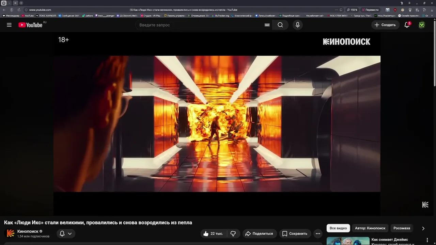The width and height of the screenshot is (436, 245).
Task: Open page actions three dots in address bar
Action: coord(336,10)
